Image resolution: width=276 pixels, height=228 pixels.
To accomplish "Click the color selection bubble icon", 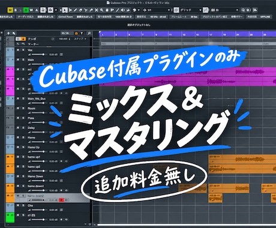I will point(134,10).
